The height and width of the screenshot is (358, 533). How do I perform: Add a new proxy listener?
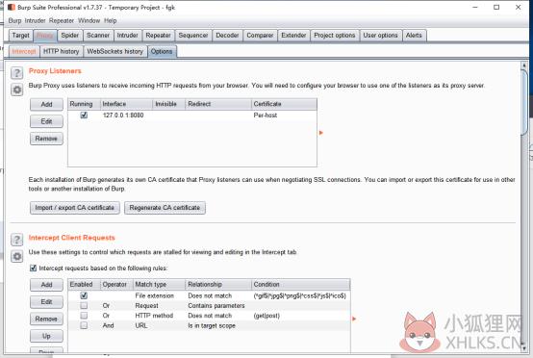[46, 104]
